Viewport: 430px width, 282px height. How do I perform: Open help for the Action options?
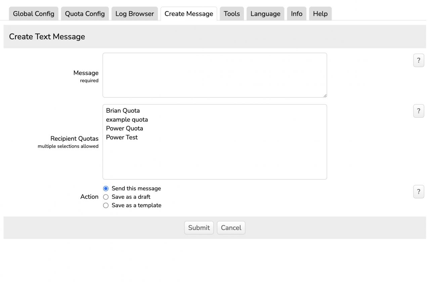pyautogui.click(x=418, y=192)
